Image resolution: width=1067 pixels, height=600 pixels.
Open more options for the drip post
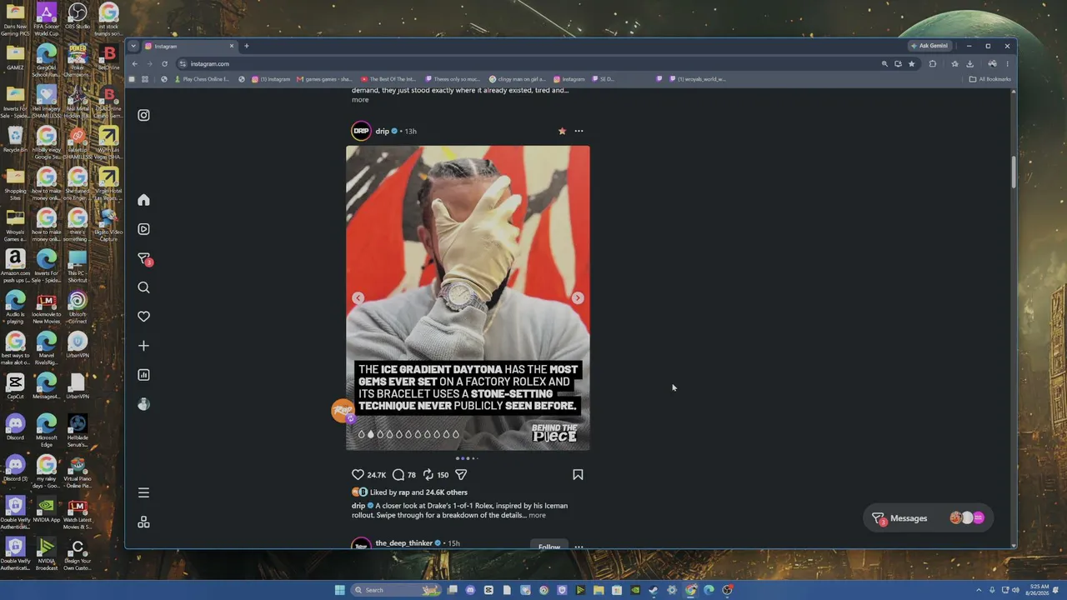coord(579,131)
